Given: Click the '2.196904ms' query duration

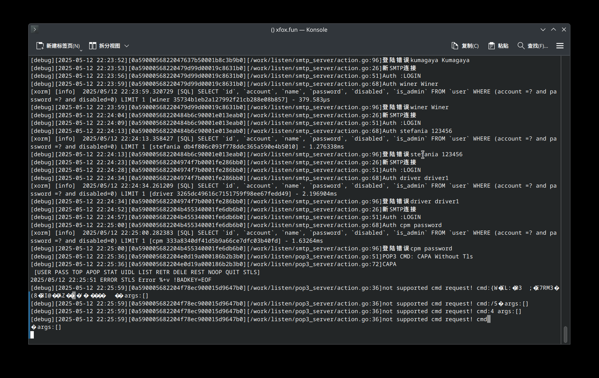Looking at the screenshot, I should (x=320, y=194).
